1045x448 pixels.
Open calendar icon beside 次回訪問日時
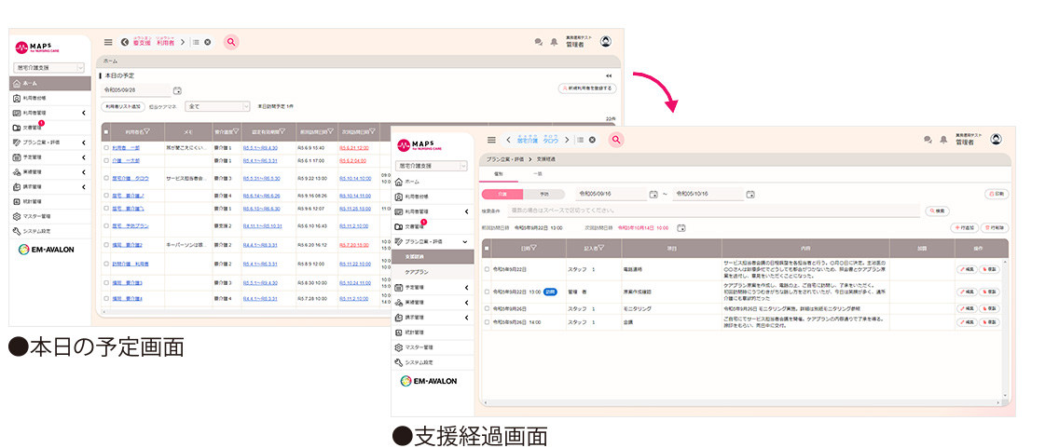[681, 227]
